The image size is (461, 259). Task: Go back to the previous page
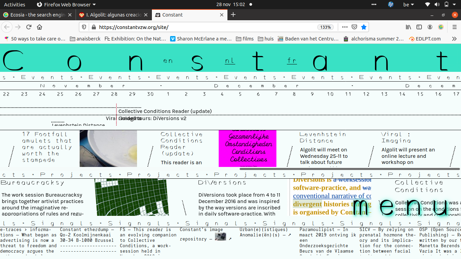7,27
